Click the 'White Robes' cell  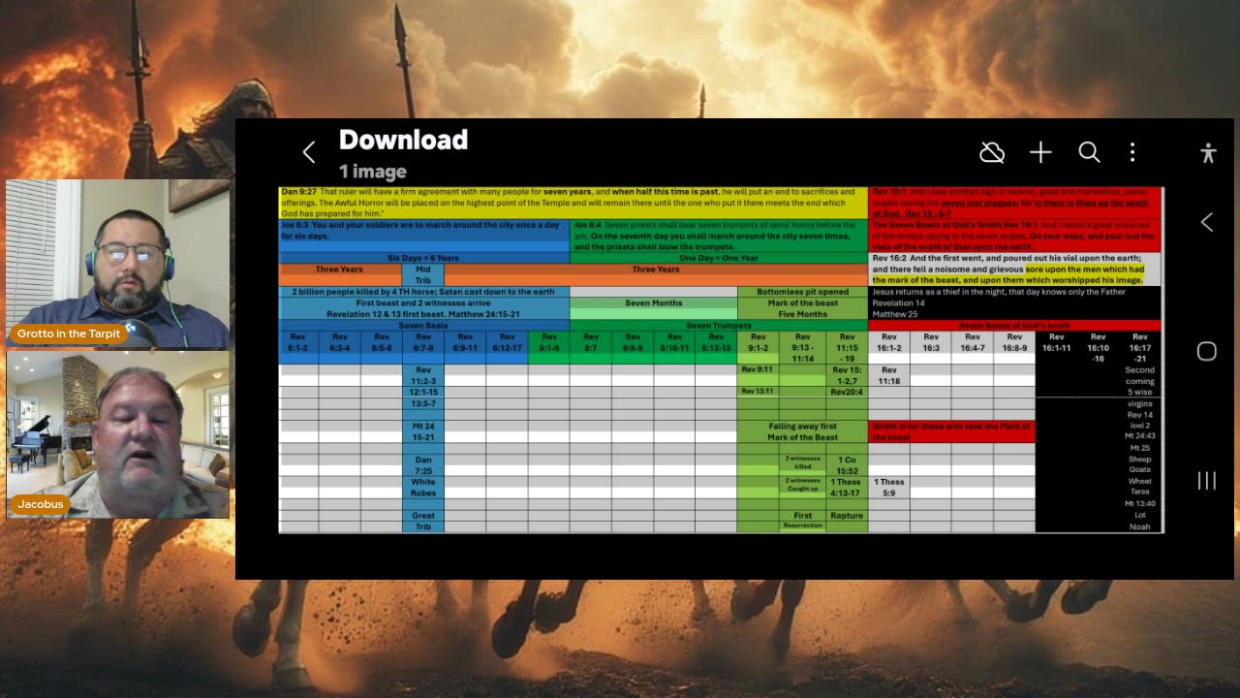click(423, 488)
